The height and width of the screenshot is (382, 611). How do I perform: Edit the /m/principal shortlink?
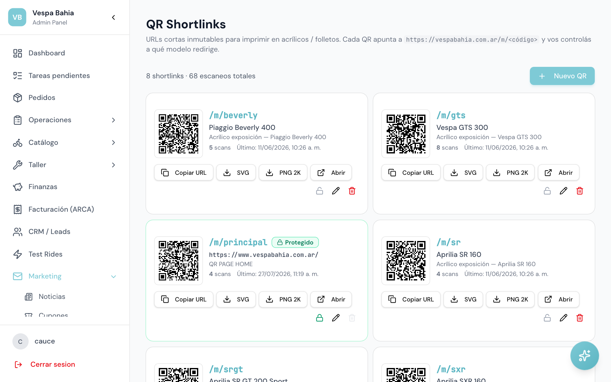[x=336, y=318]
